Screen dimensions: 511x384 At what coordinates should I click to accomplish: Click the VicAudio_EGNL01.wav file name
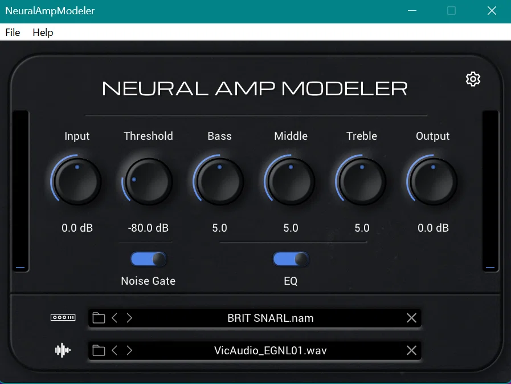pyautogui.click(x=271, y=351)
